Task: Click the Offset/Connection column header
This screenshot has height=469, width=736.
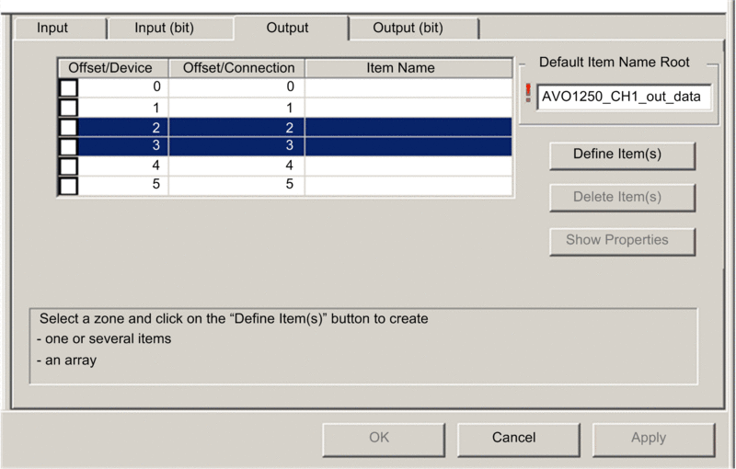Action: (x=239, y=68)
